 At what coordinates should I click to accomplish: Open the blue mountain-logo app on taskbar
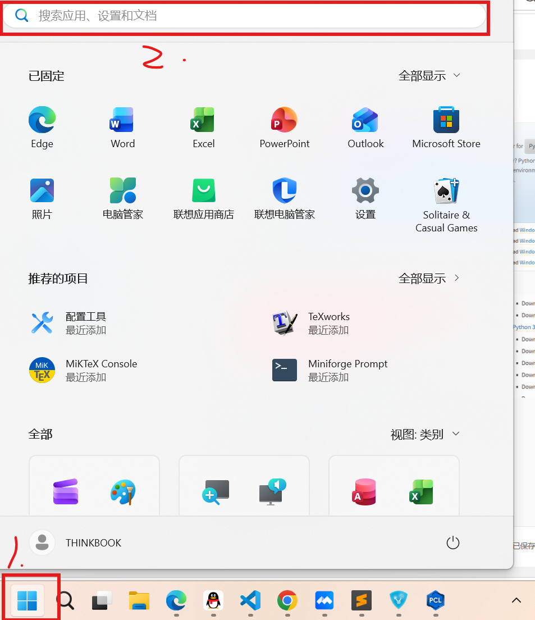(324, 600)
